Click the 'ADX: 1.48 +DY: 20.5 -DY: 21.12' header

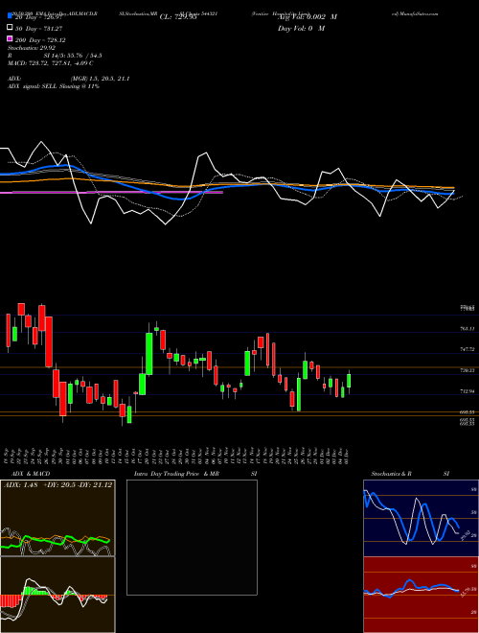57,485
